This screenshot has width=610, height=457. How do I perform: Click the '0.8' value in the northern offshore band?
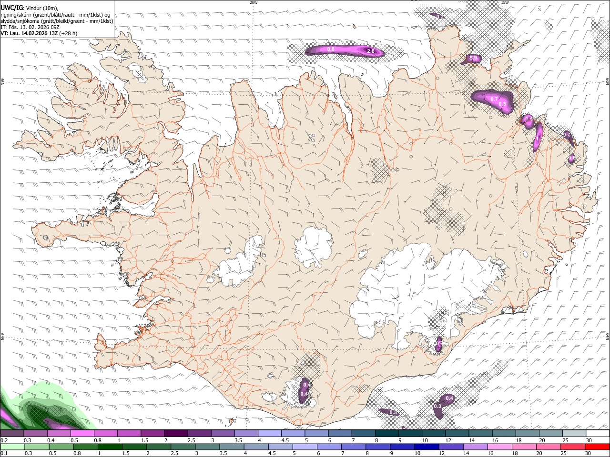point(331,50)
